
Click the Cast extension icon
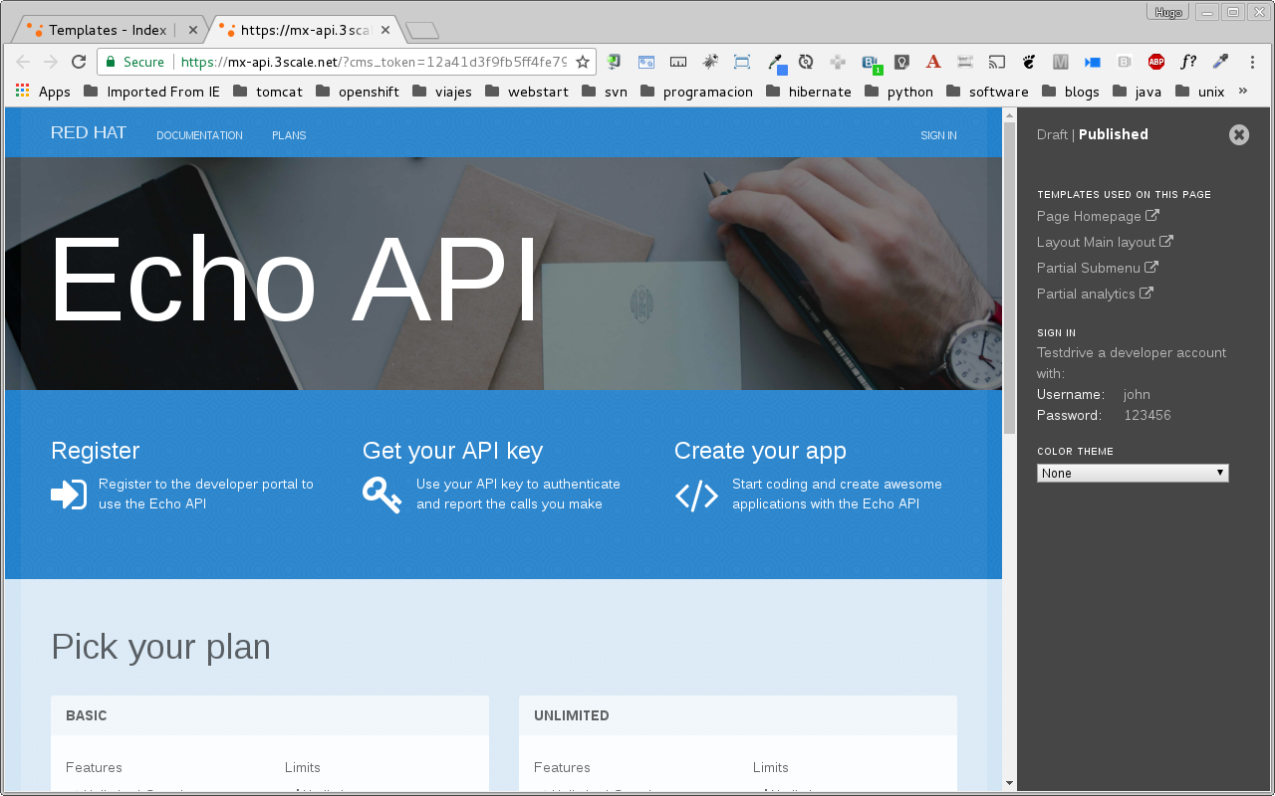[997, 62]
